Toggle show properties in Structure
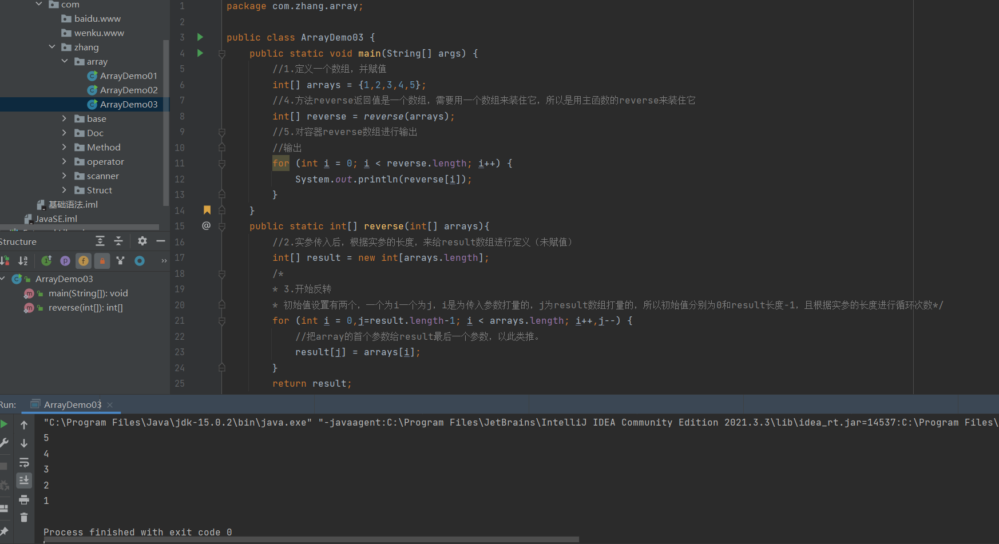The image size is (999, 544). 65,261
